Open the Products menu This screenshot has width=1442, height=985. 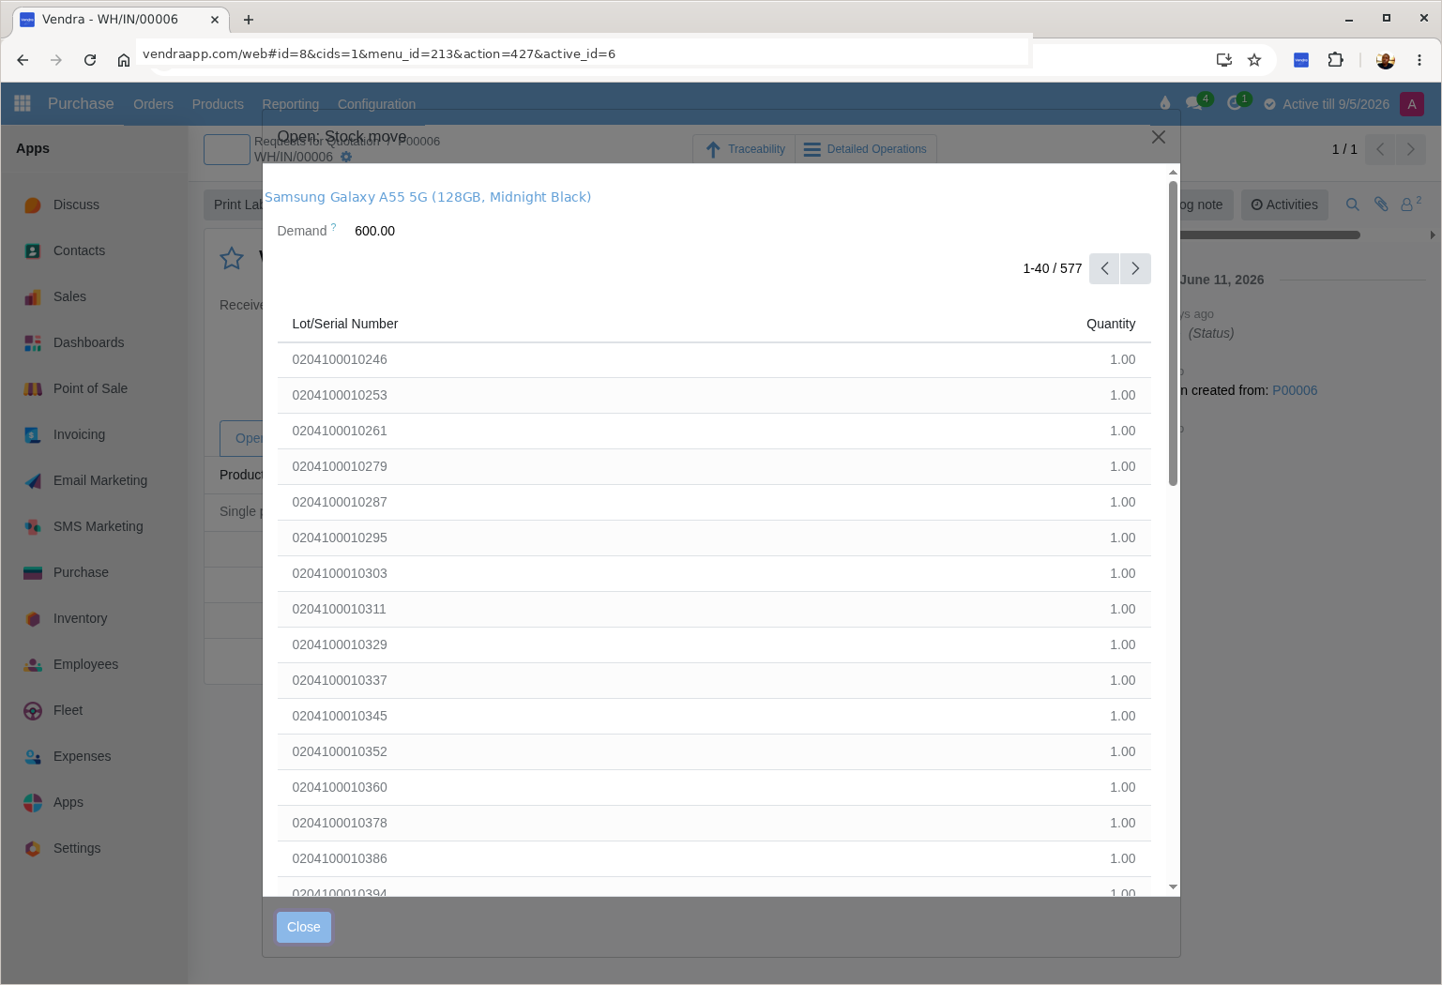[218, 104]
